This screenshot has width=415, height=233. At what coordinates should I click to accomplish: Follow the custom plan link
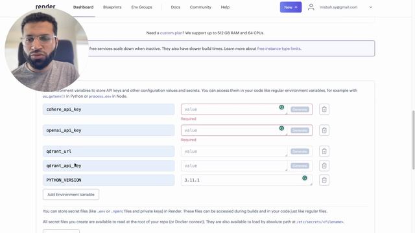pyautogui.click(x=171, y=33)
